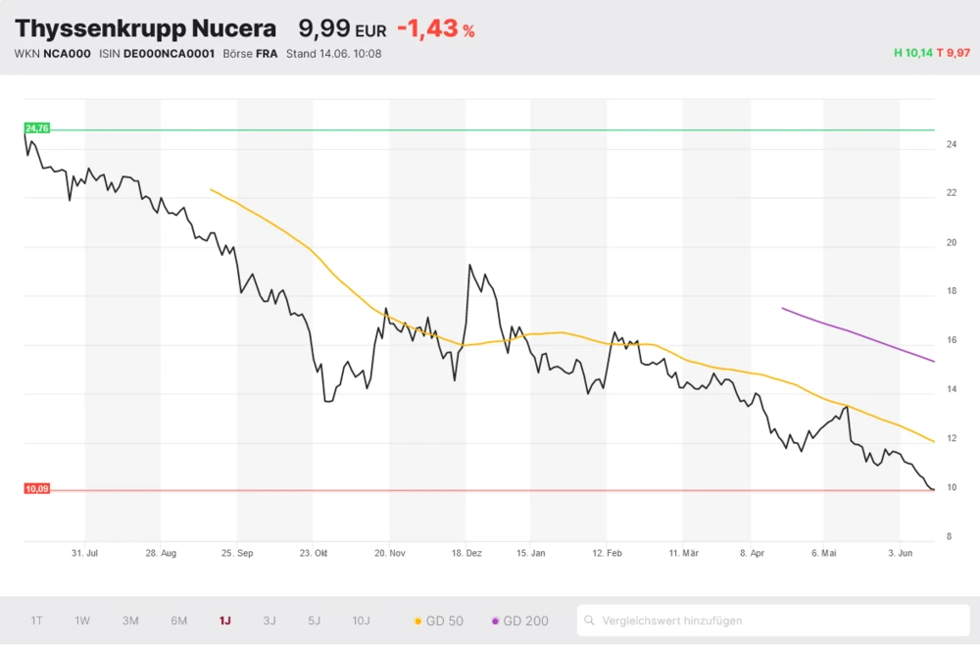Select the 1T timeframe
The image size is (980, 647).
pos(36,620)
